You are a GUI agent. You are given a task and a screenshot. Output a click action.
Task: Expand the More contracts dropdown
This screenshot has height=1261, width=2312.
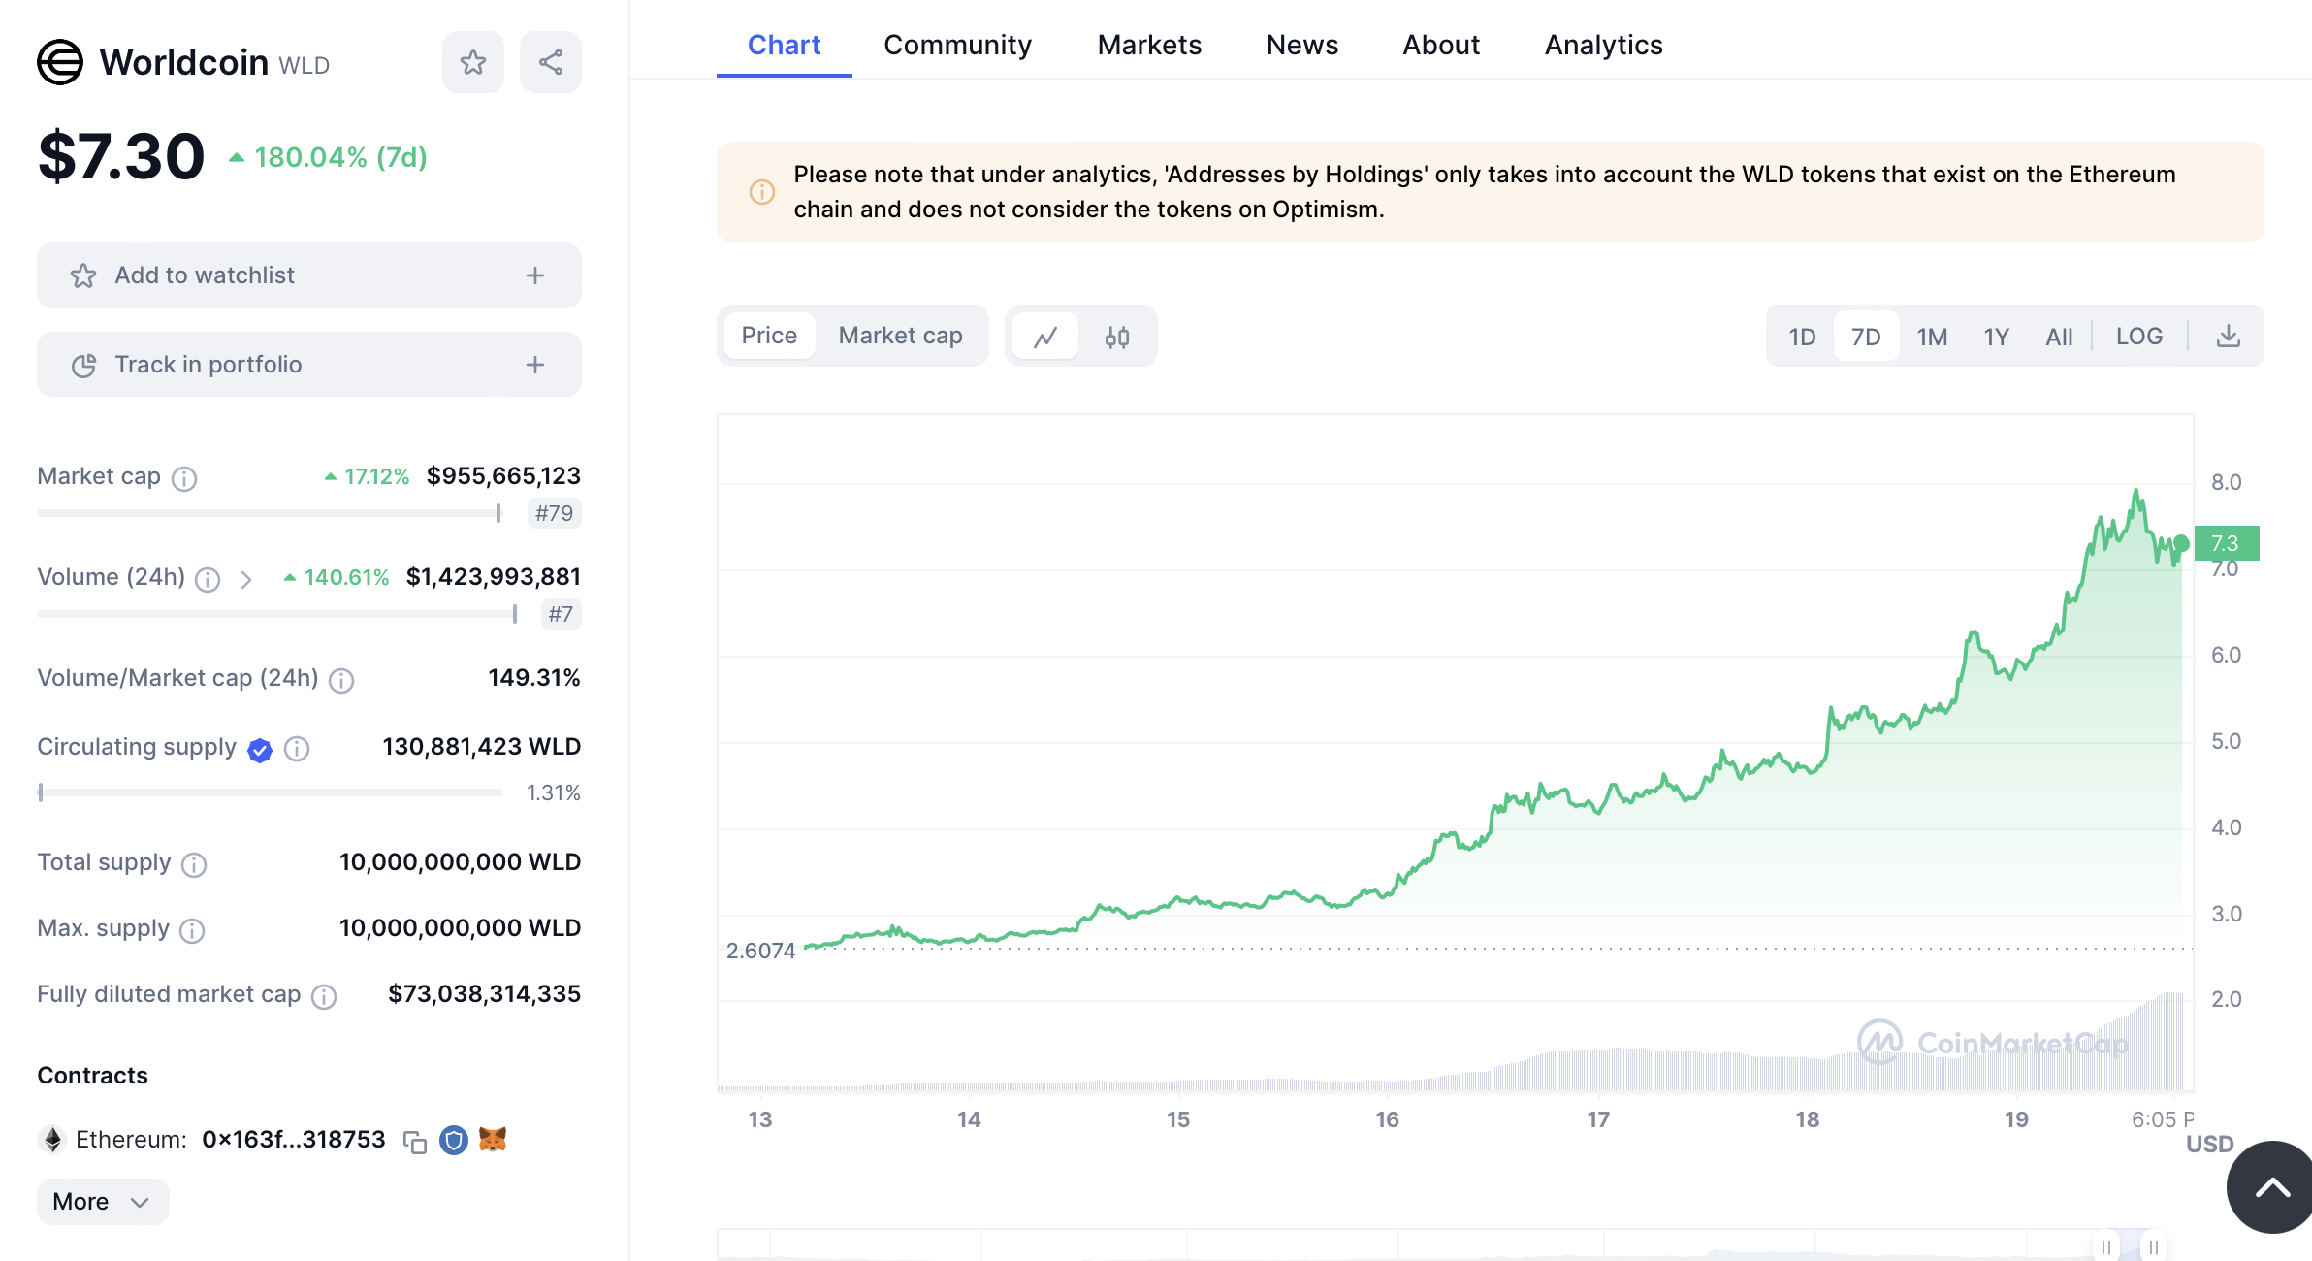point(102,1202)
